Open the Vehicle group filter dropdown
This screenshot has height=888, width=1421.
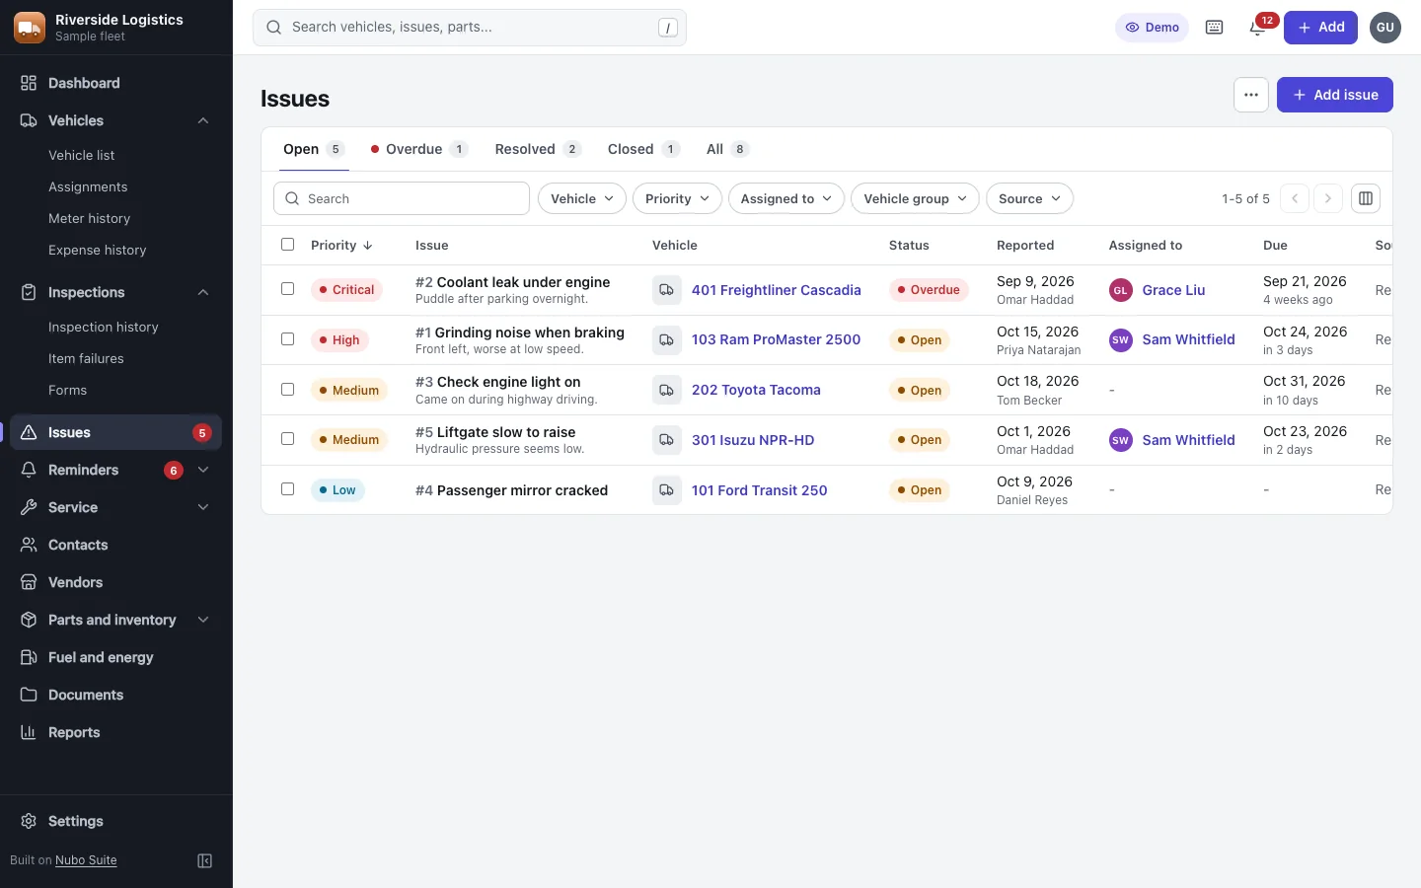(x=915, y=198)
